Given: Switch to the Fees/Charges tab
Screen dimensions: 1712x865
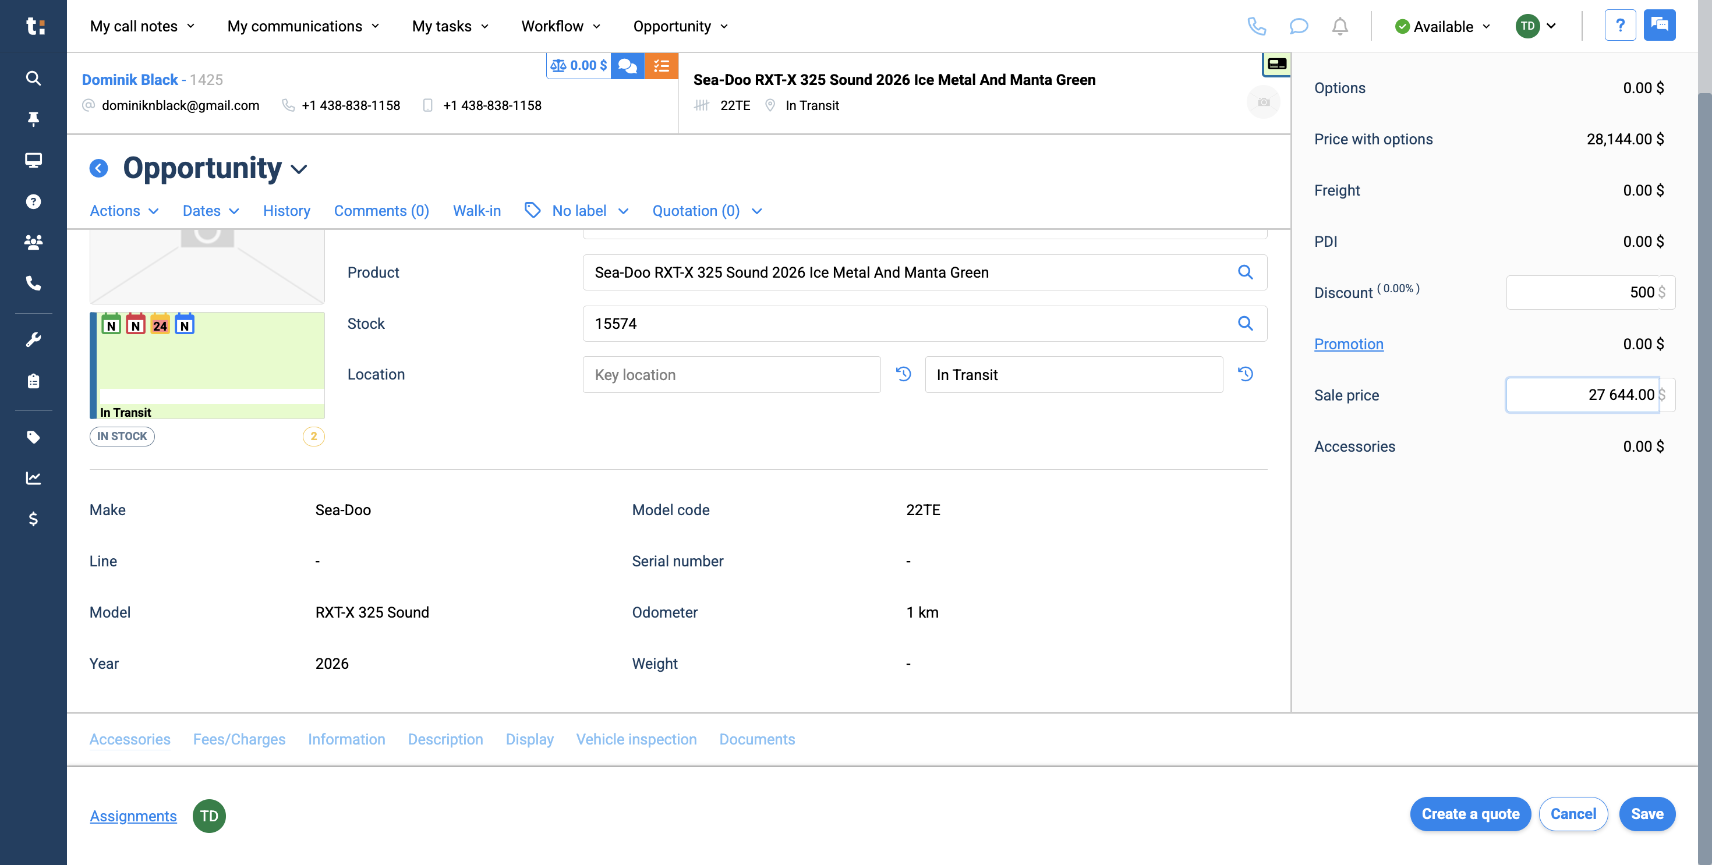Looking at the screenshot, I should click(239, 739).
